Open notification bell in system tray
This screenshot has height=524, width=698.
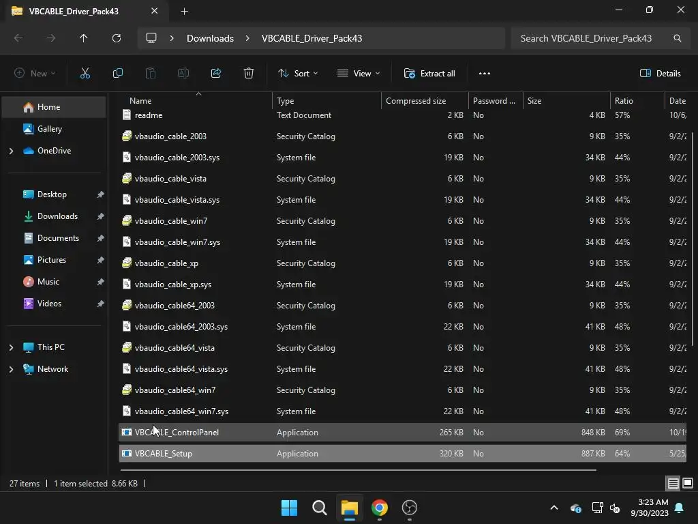click(680, 508)
